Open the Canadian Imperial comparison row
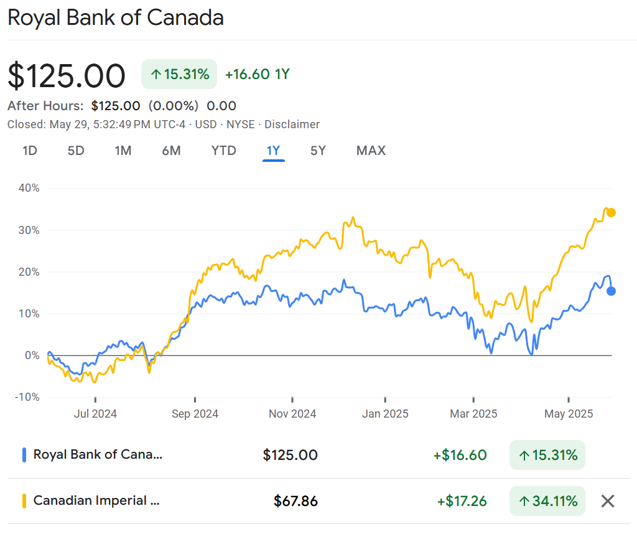 pos(96,500)
